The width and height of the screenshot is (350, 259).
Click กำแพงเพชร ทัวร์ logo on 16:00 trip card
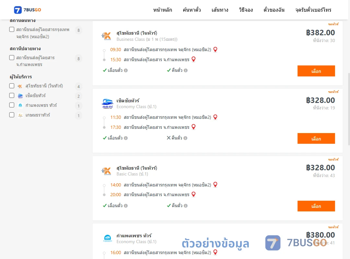point(107,238)
